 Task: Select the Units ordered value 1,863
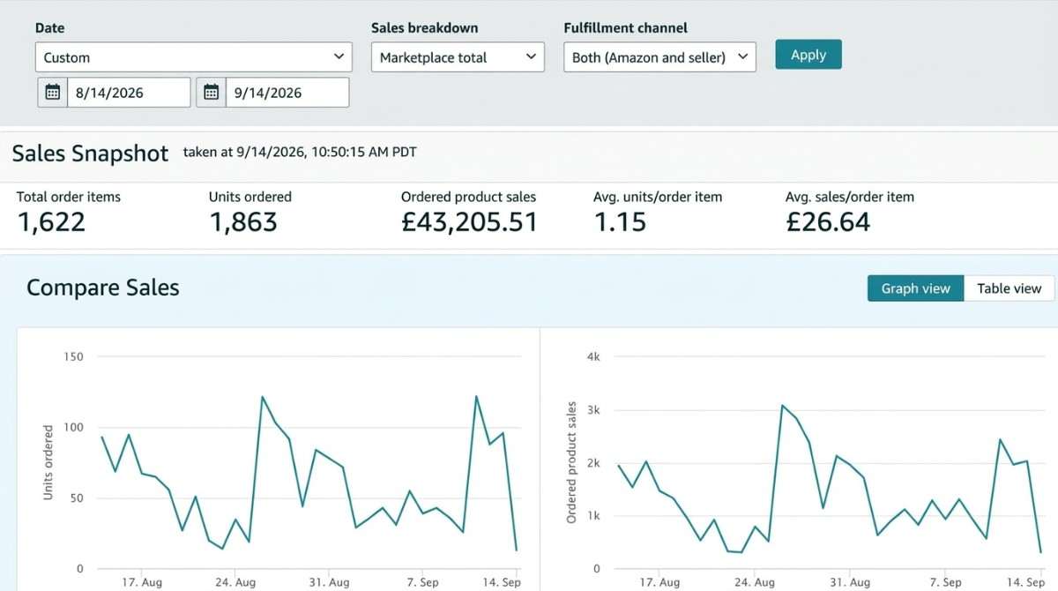(243, 221)
